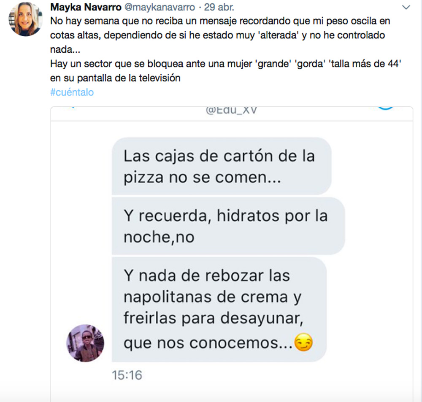Tap the blue info circle icon
Viewport: 422px width, 402px height.
[x=385, y=108]
